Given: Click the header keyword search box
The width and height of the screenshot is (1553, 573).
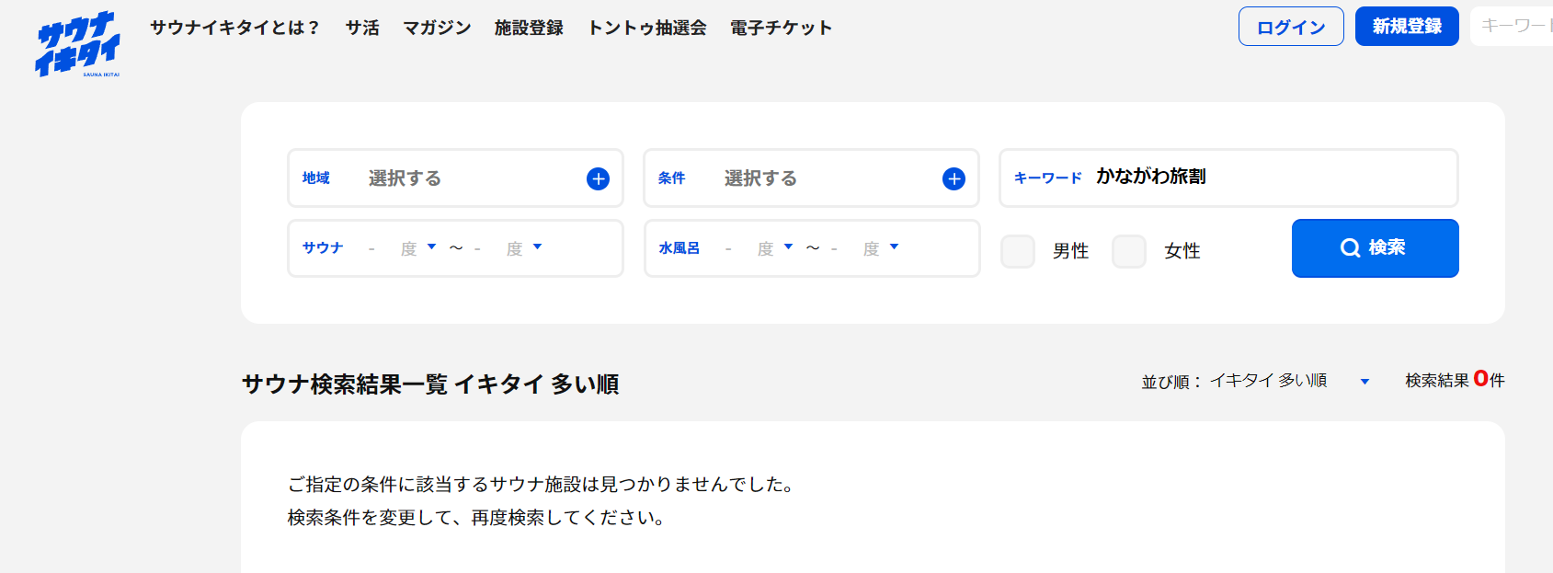Looking at the screenshot, I should (x=1513, y=27).
